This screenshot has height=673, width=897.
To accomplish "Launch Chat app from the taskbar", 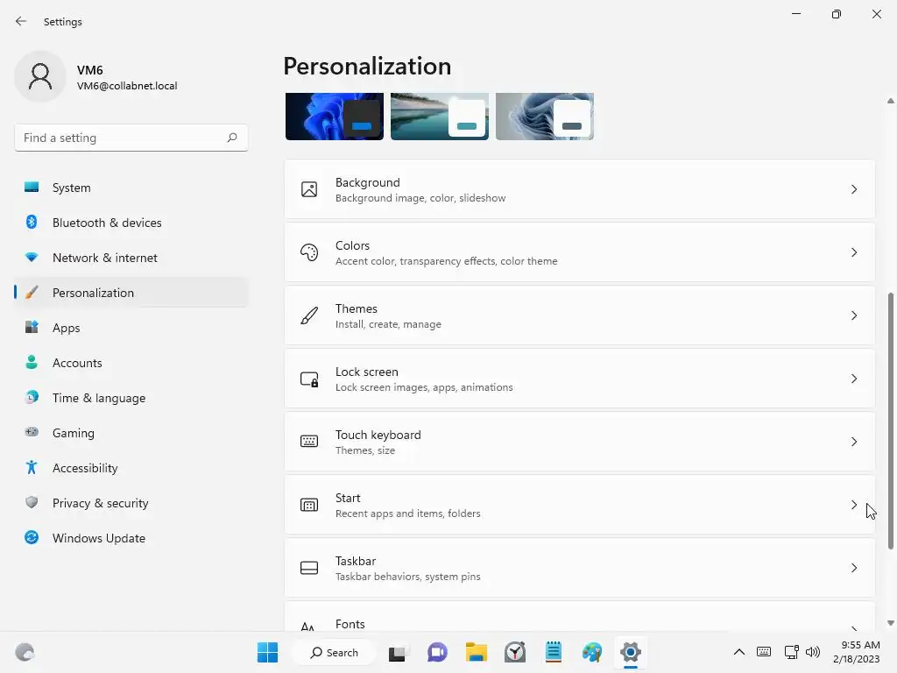I will click(437, 652).
